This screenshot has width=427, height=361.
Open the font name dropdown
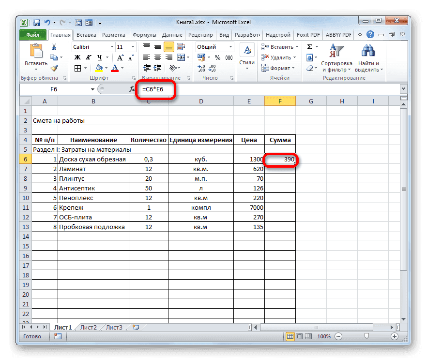111,47
